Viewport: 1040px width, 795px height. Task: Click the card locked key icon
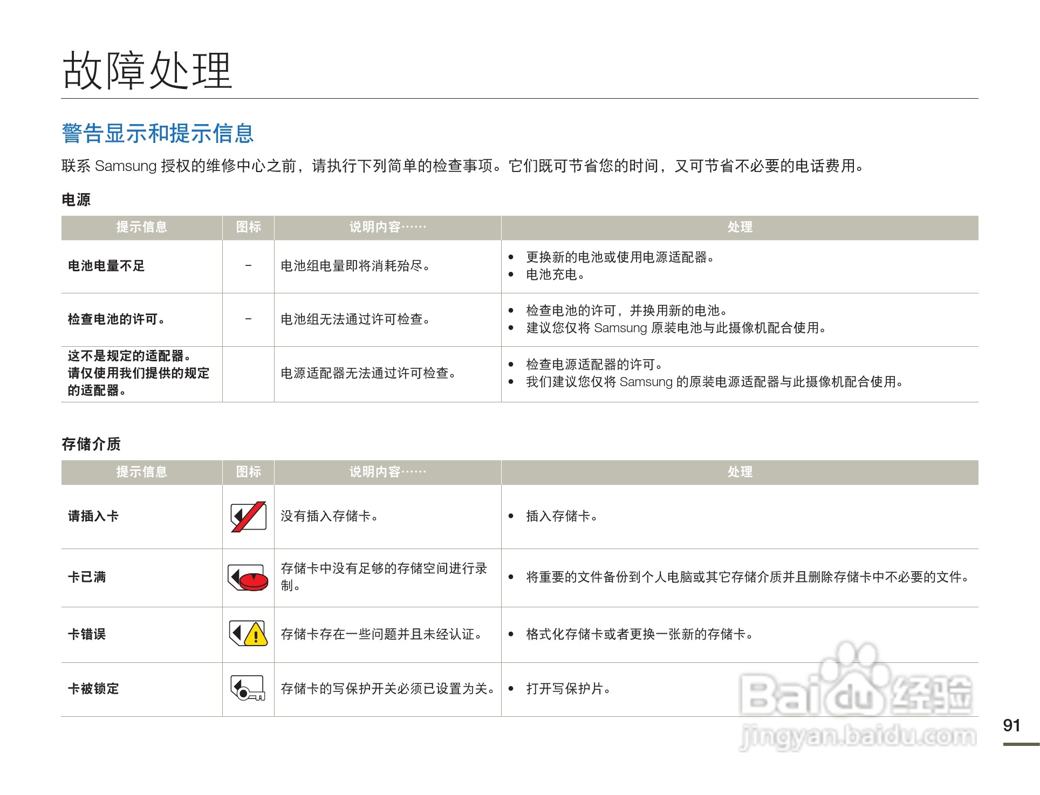pyautogui.click(x=248, y=688)
